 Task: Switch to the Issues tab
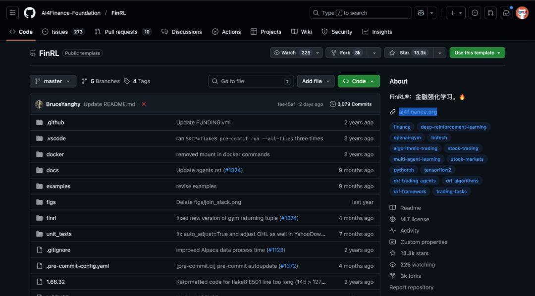click(x=59, y=32)
